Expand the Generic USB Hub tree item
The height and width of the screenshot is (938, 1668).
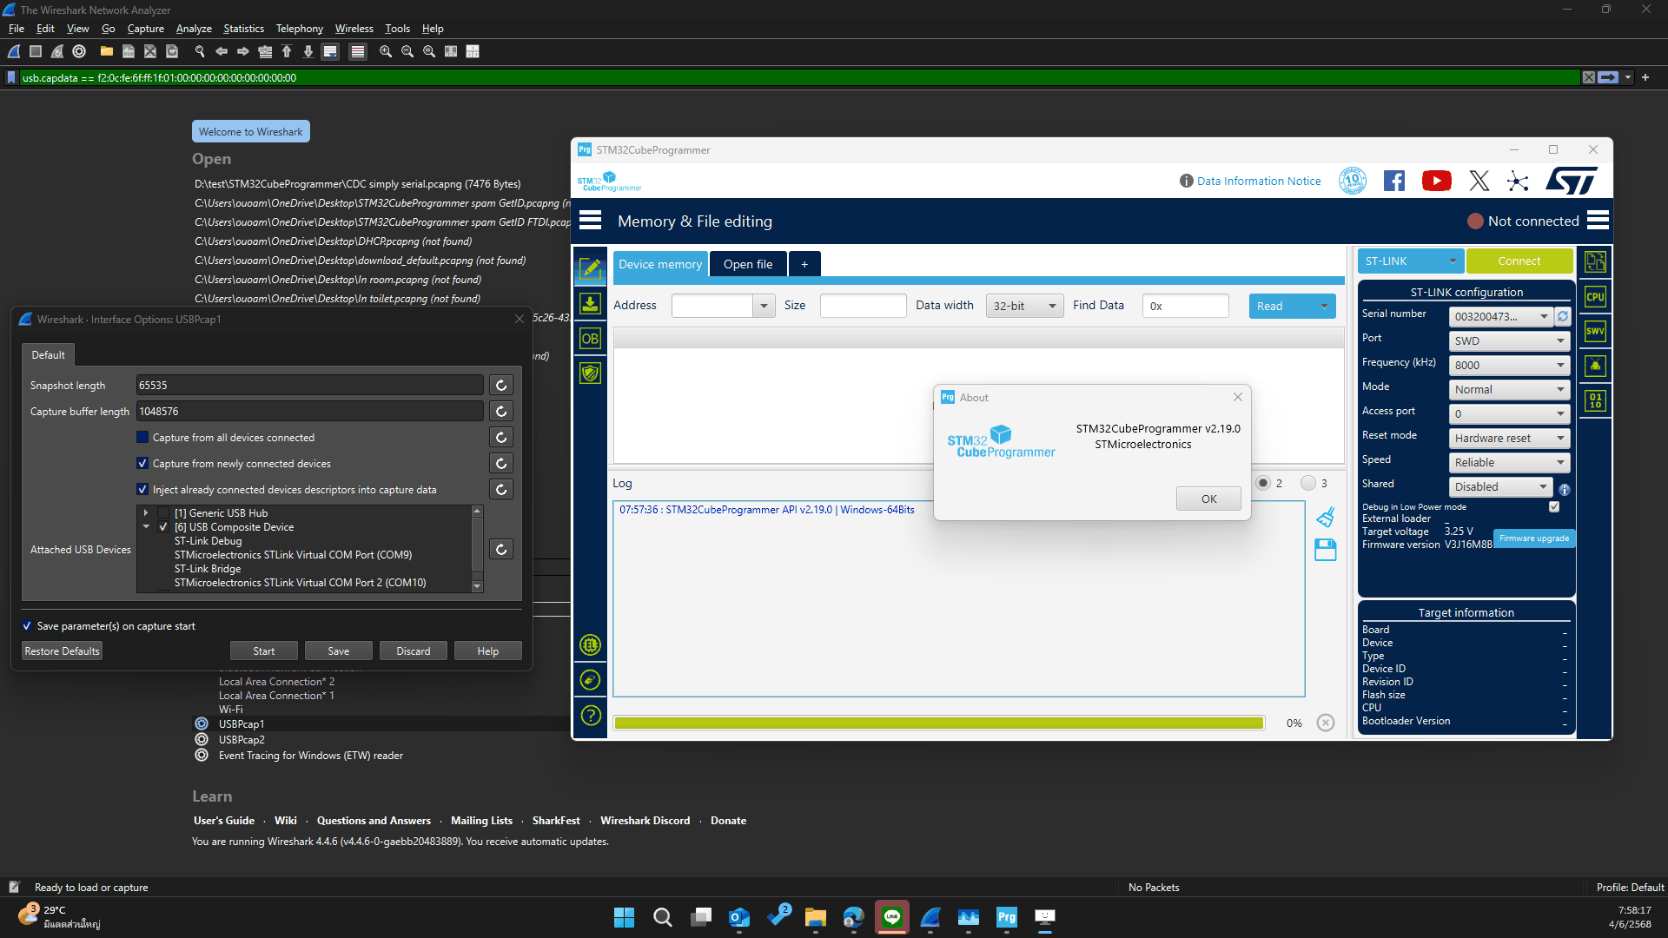145,512
